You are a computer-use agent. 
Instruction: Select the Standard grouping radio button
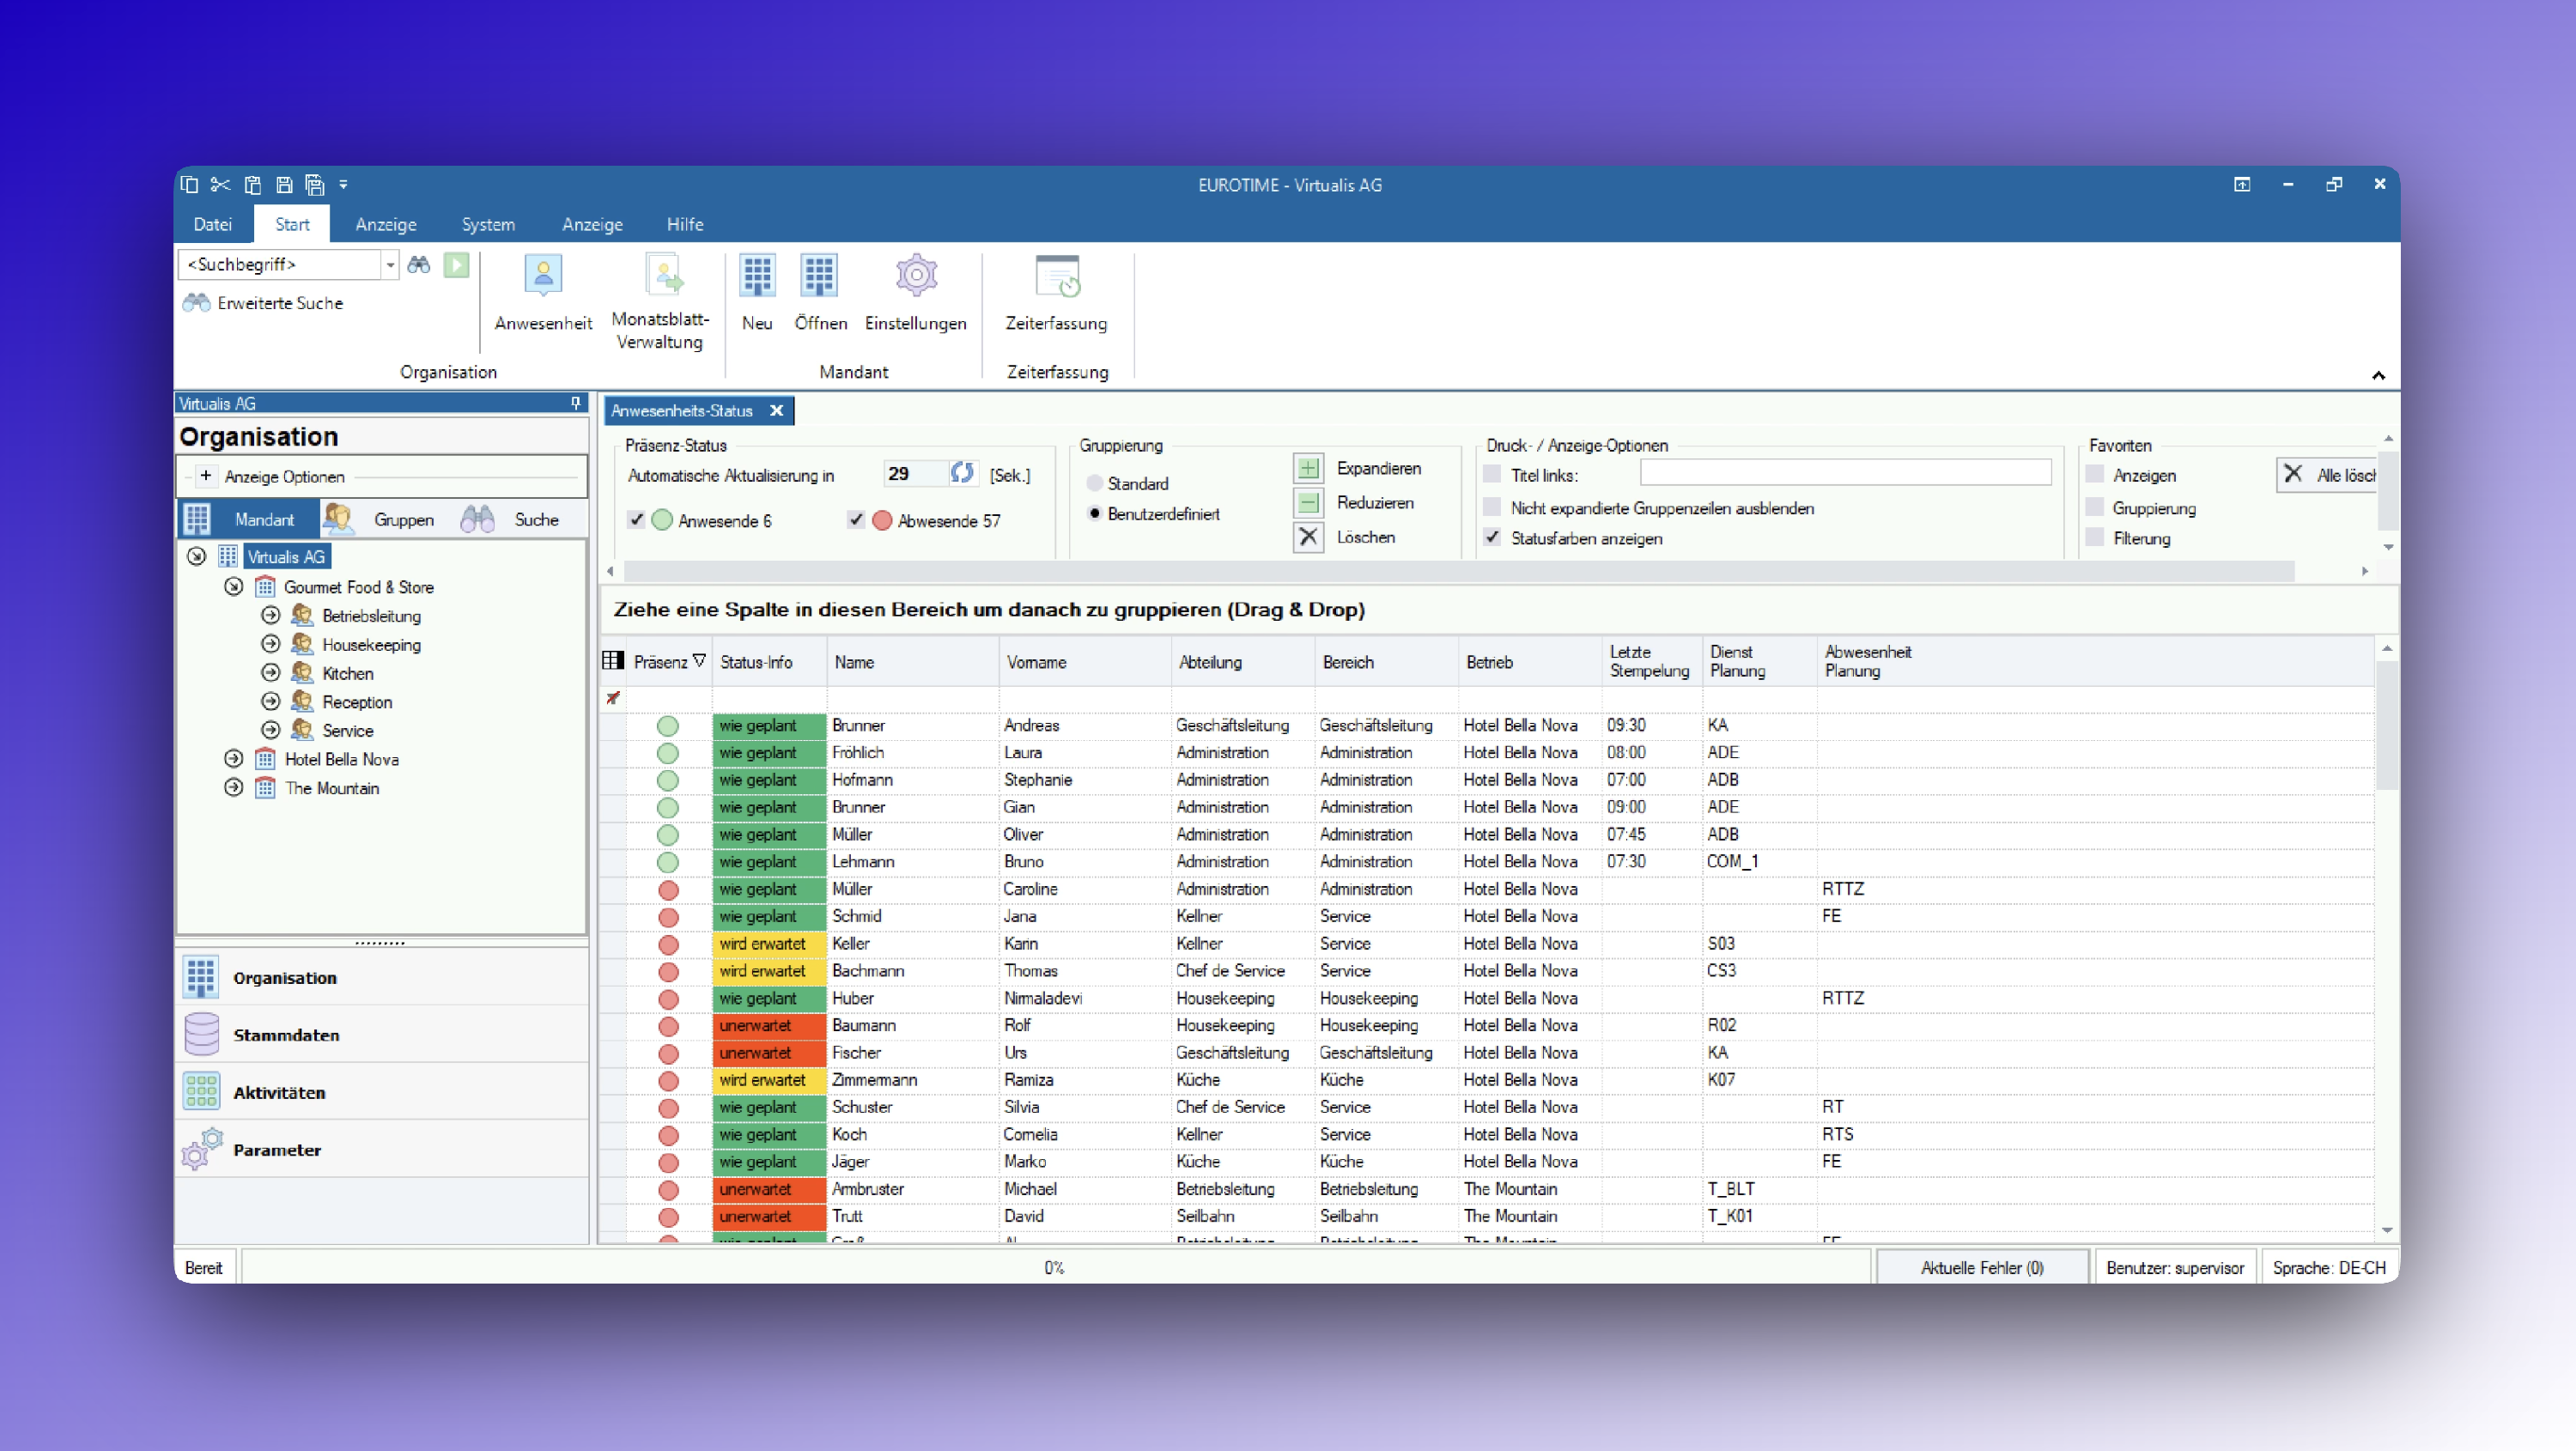pos(1095,483)
